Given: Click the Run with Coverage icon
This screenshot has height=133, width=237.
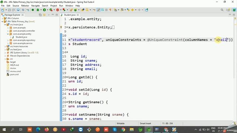Looking at the screenshot, I should (51, 10).
